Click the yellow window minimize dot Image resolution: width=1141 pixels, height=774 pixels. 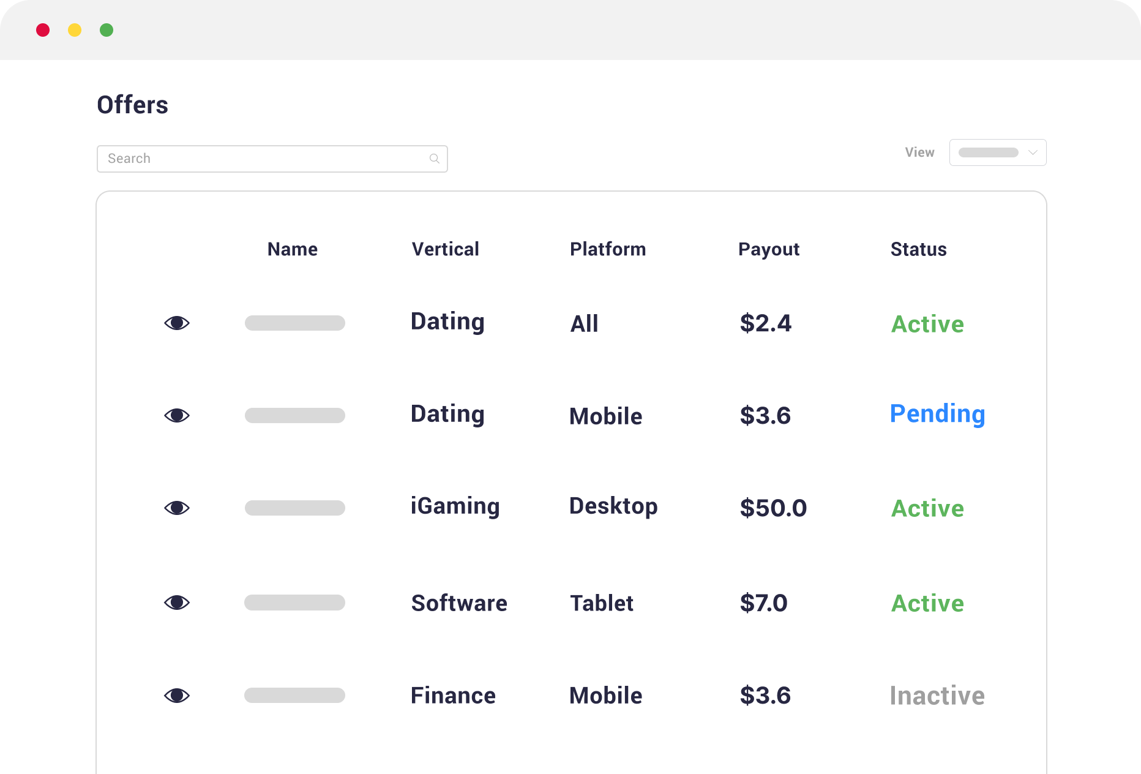tap(75, 30)
